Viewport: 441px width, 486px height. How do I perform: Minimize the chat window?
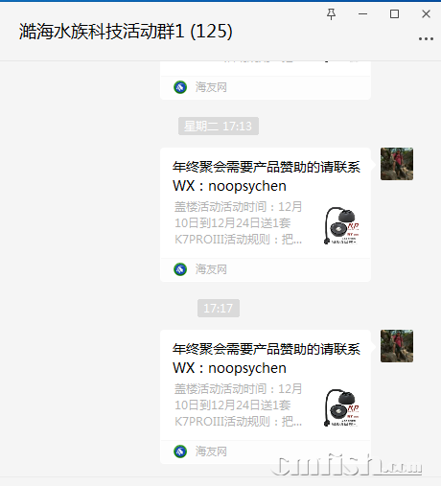click(362, 14)
